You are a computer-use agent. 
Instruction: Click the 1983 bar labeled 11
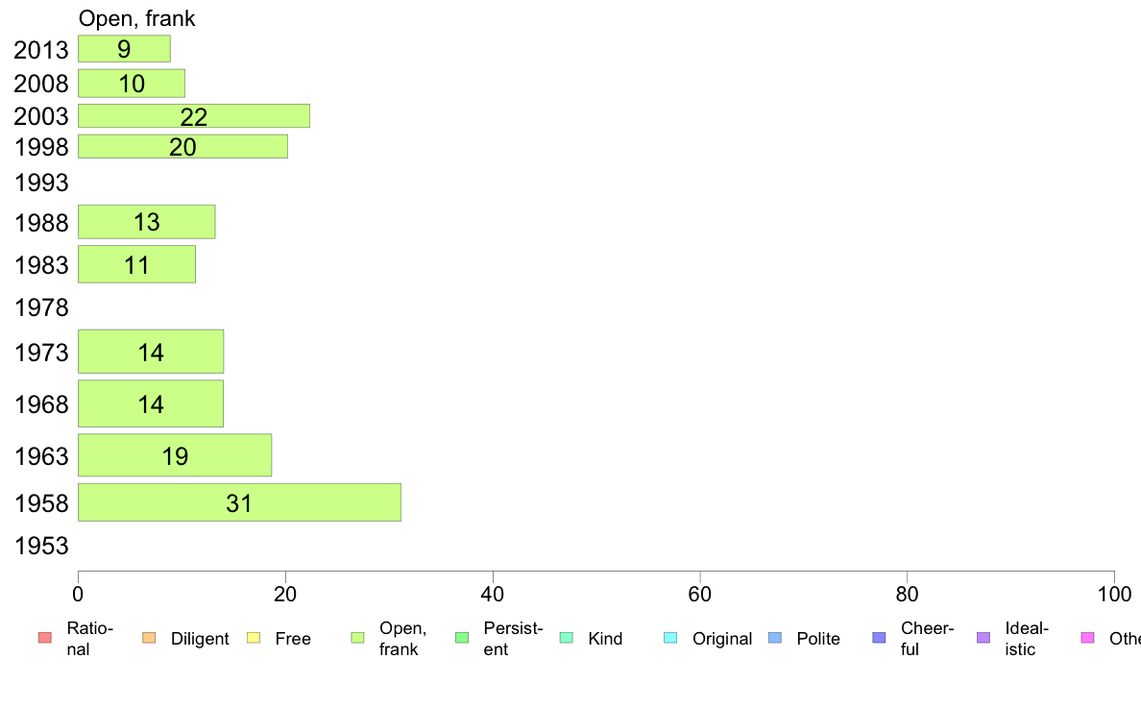pos(136,264)
